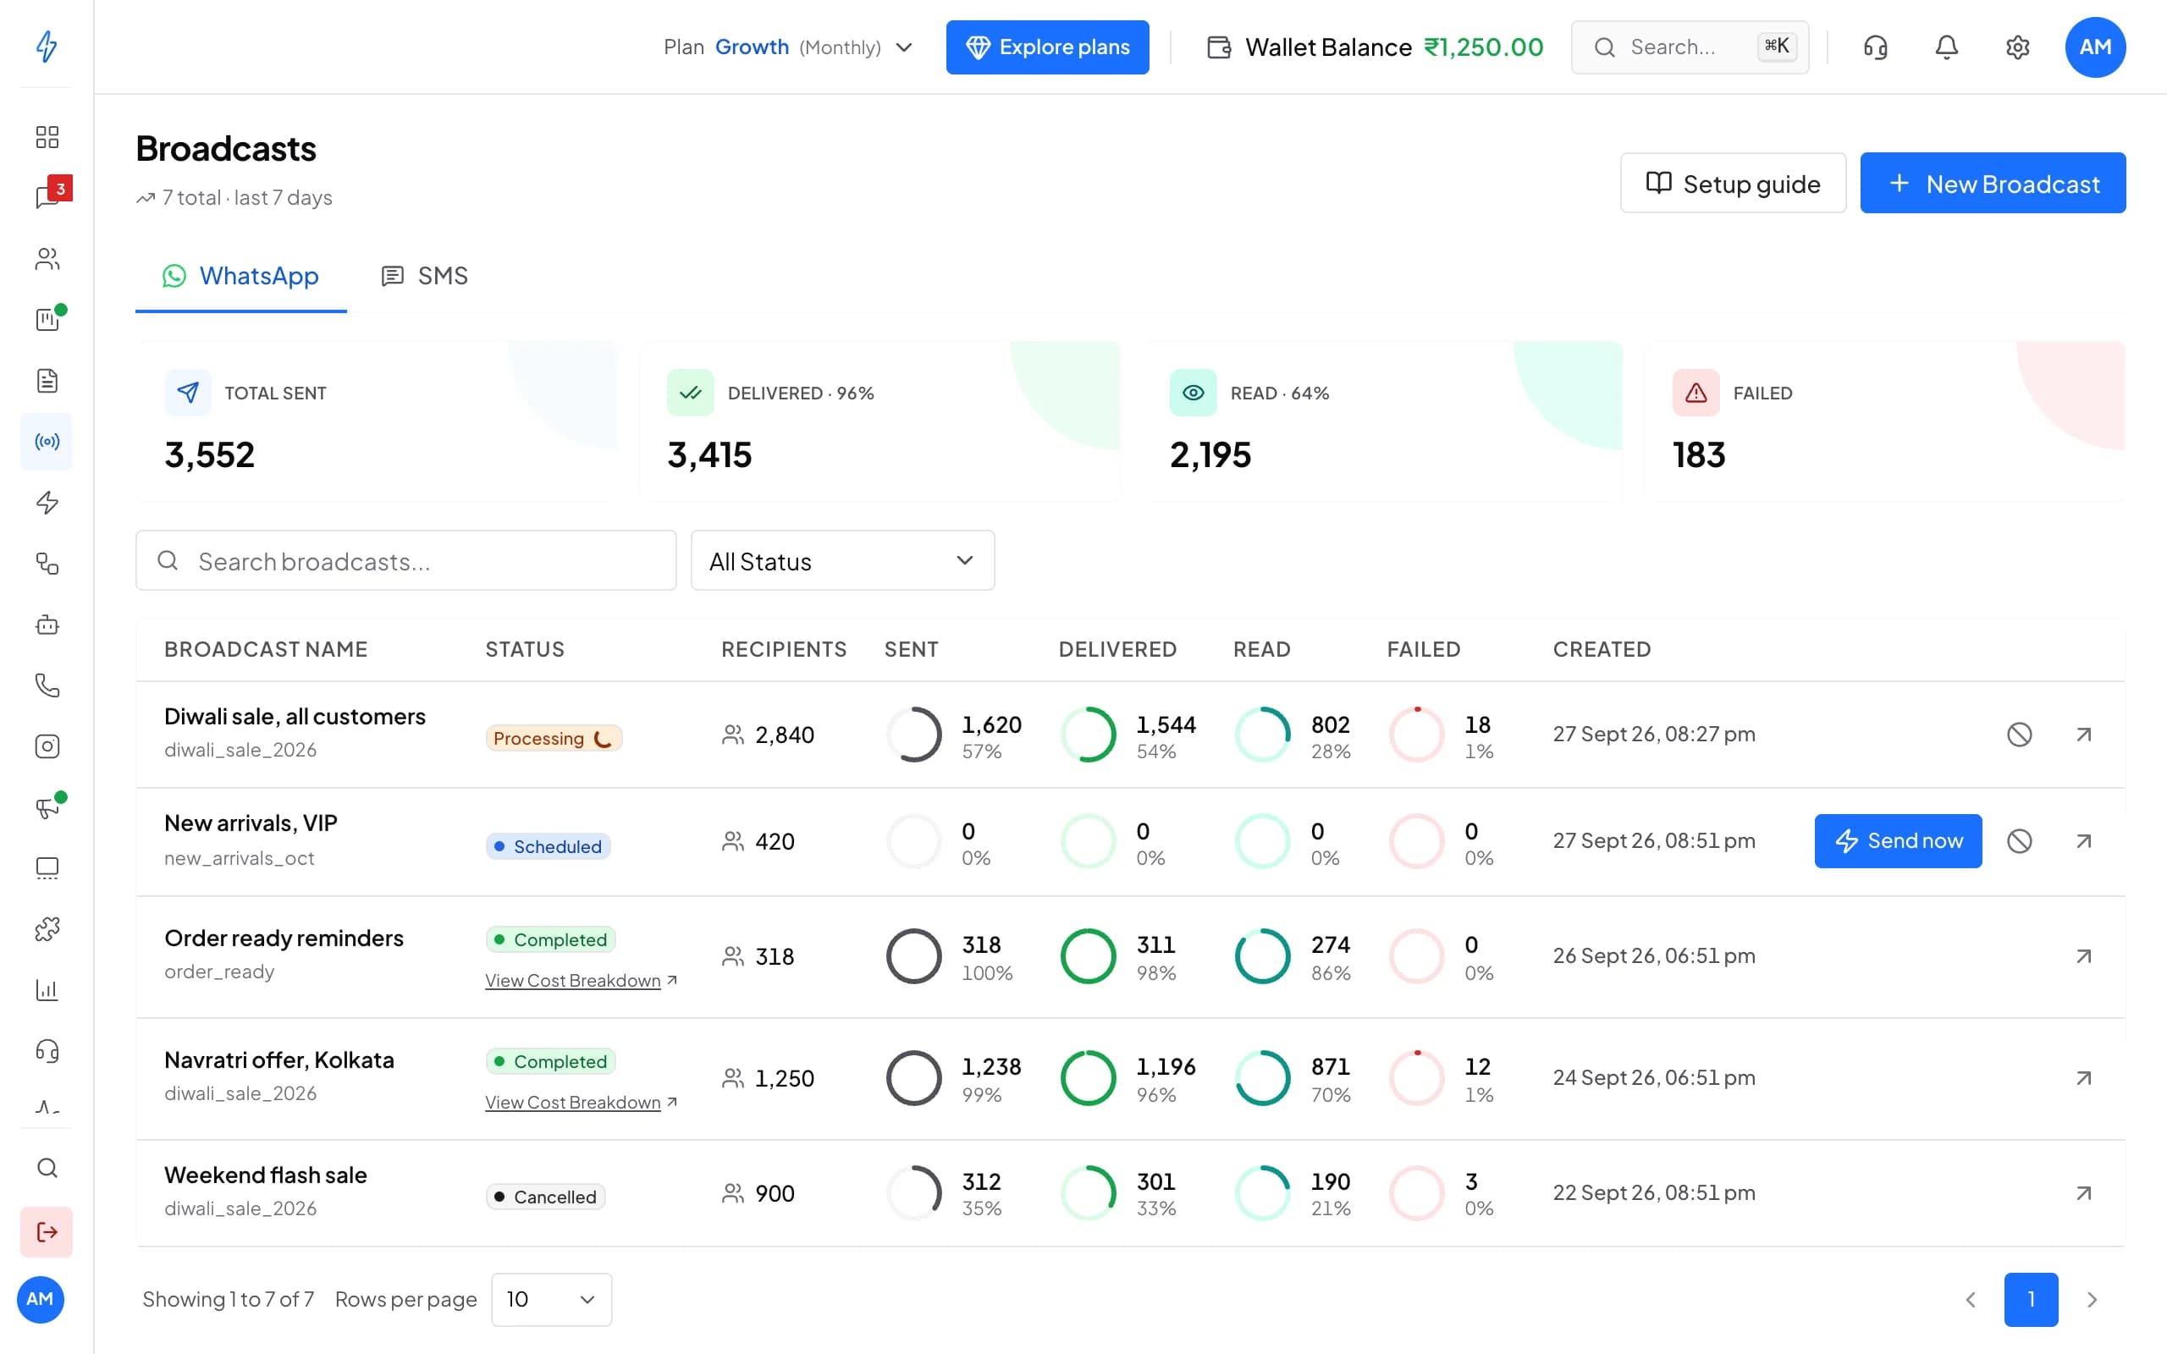The height and width of the screenshot is (1354, 2167).
Task: Open the All Status filter dropdown
Action: coord(842,560)
